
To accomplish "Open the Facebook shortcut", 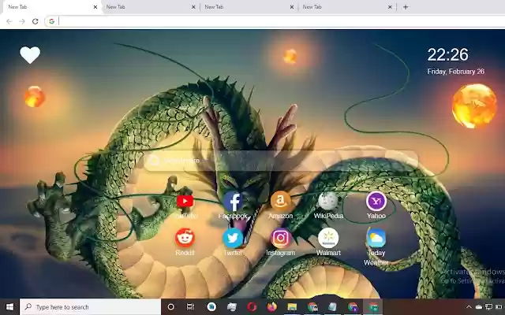I will [x=233, y=202].
